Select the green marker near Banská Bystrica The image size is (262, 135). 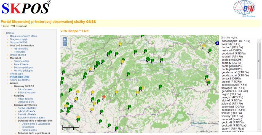pos(128,74)
